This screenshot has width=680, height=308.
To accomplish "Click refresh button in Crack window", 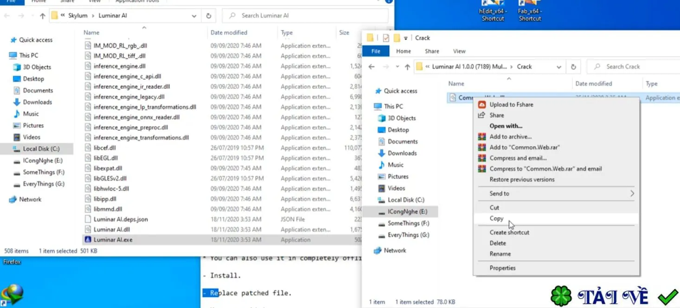I will 574,67.
